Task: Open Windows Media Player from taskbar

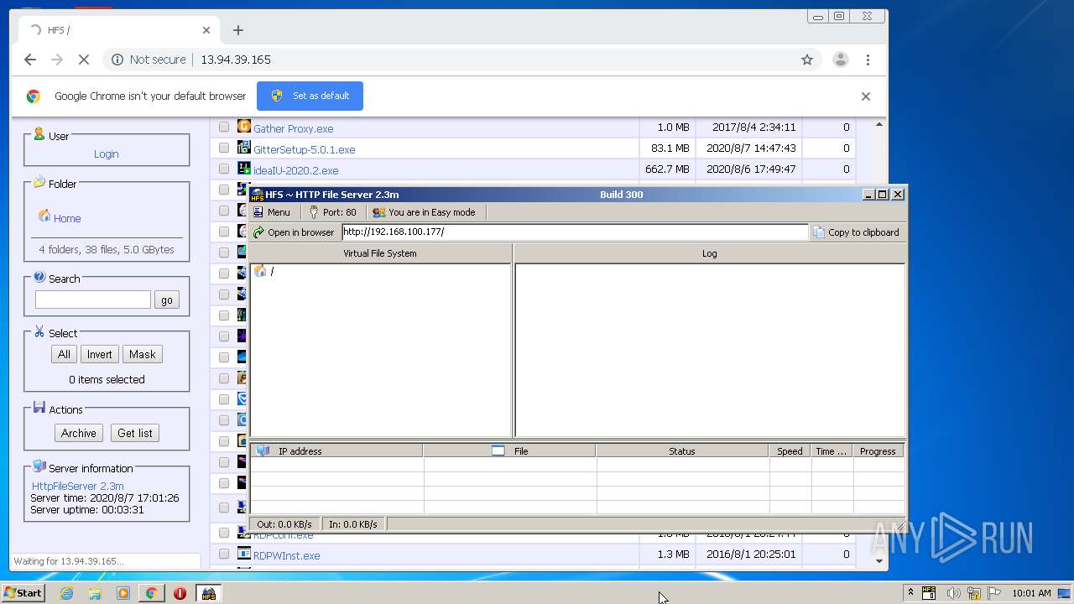Action: pos(123,593)
